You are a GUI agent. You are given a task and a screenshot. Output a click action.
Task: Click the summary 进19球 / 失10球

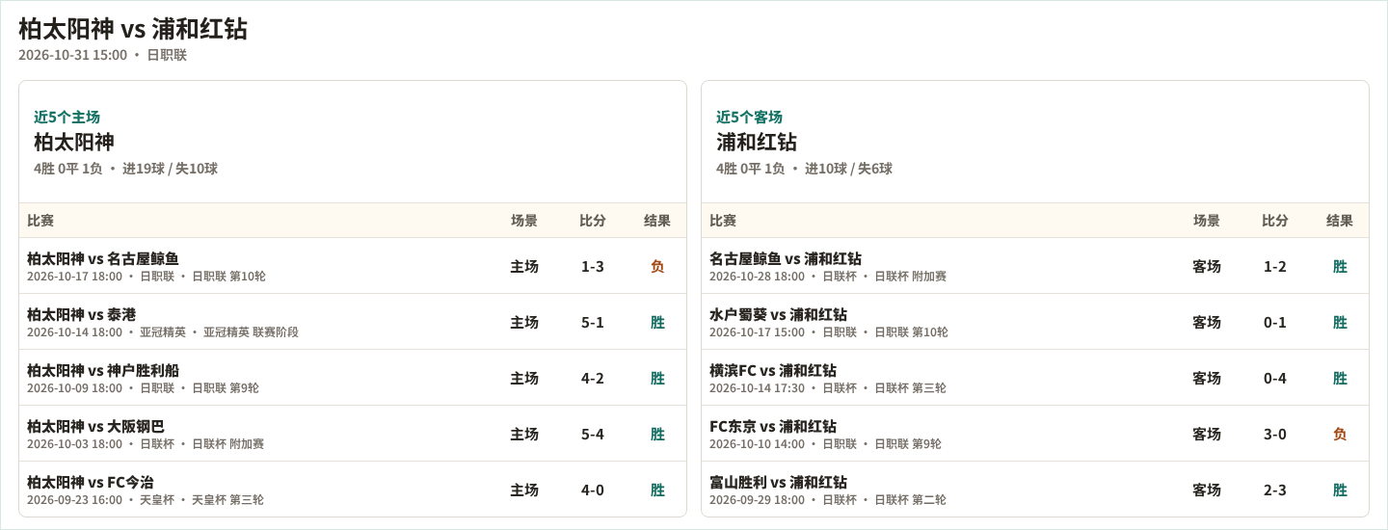[x=170, y=169]
